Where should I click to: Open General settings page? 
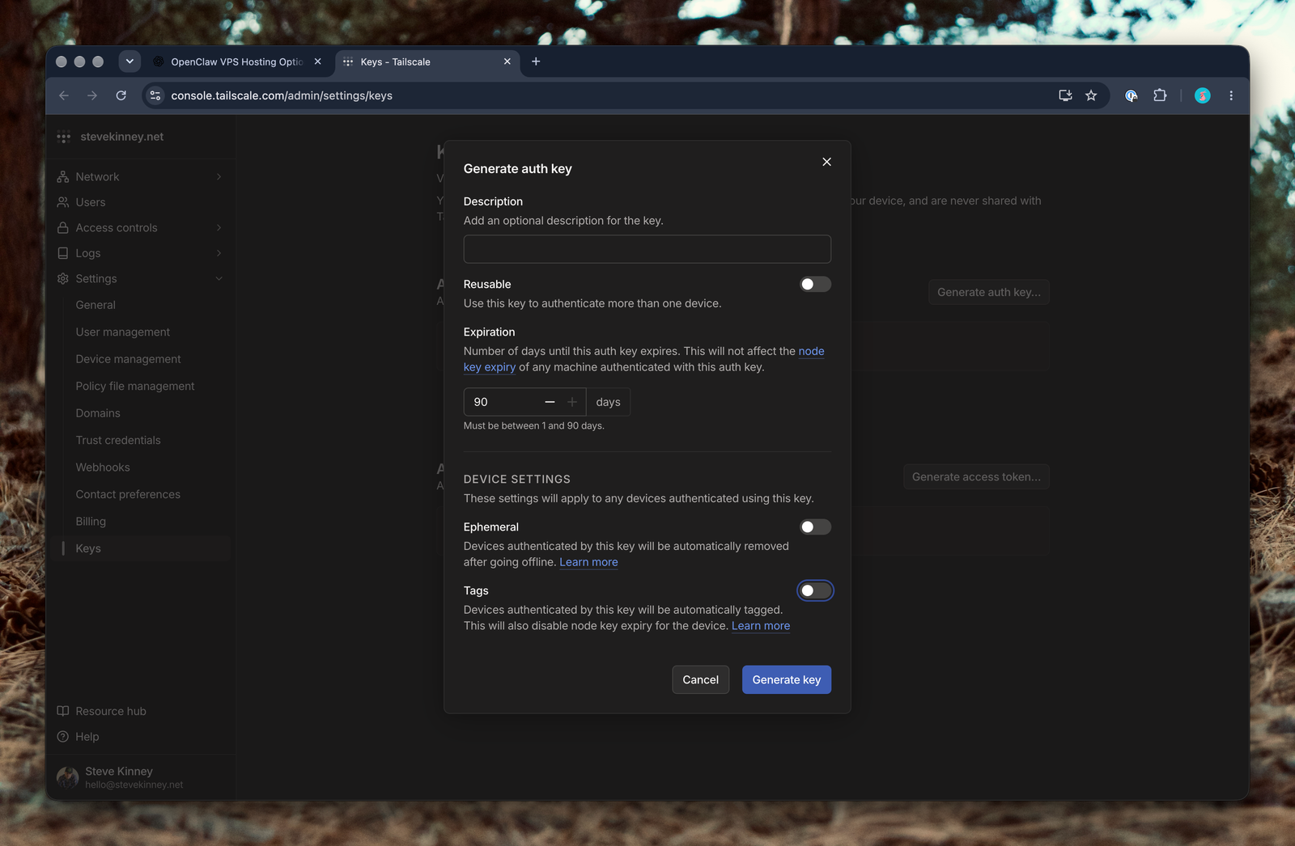[96, 305]
